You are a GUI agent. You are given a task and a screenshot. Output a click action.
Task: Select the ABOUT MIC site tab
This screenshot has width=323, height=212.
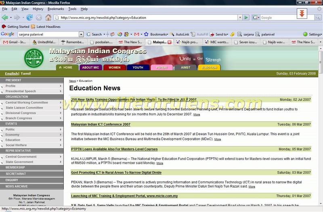click(90, 67)
